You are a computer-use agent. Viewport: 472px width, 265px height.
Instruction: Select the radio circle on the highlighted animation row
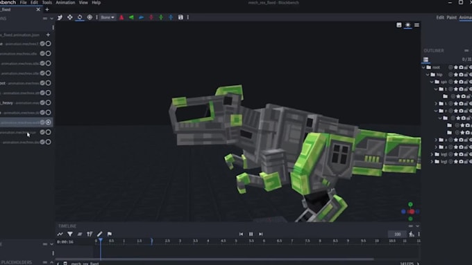48,122
